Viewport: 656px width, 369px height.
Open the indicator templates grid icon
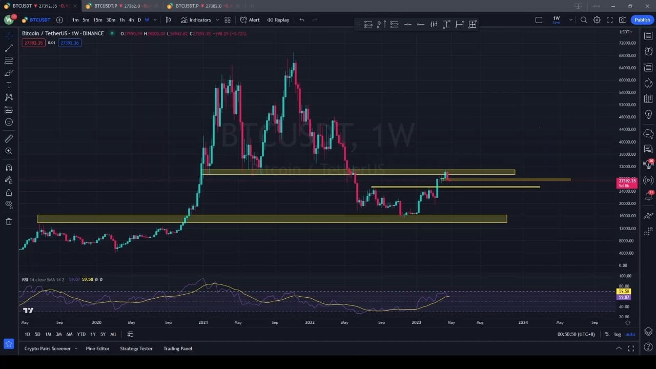pyautogui.click(x=228, y=20)
